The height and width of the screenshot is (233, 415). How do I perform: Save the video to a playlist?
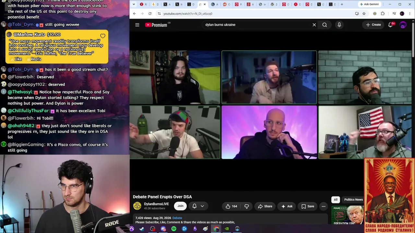tap(307, 206)
